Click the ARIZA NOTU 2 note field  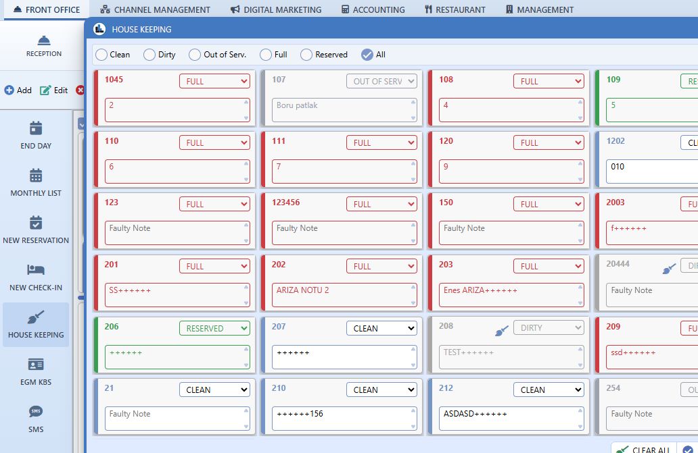(344, 295)
